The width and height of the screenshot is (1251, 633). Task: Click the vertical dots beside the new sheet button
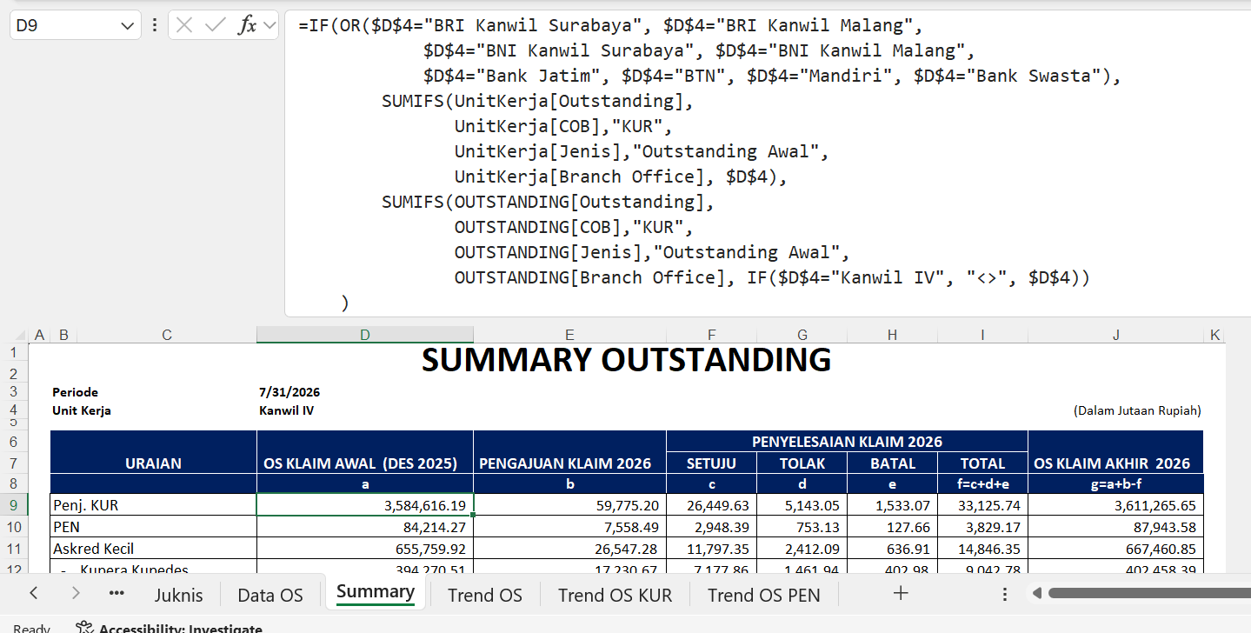(1005, 594)
